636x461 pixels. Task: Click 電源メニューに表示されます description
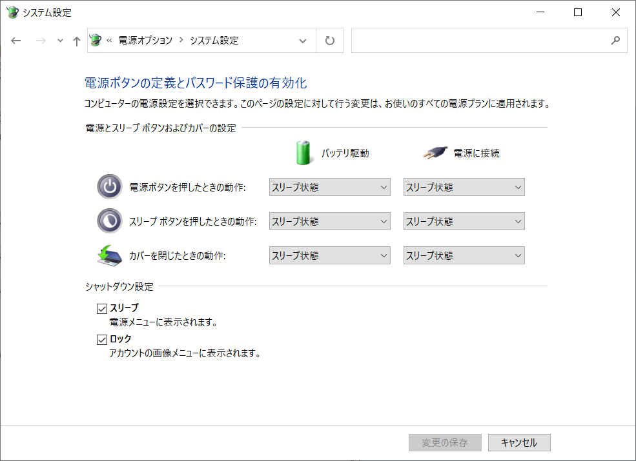[164, 322]
